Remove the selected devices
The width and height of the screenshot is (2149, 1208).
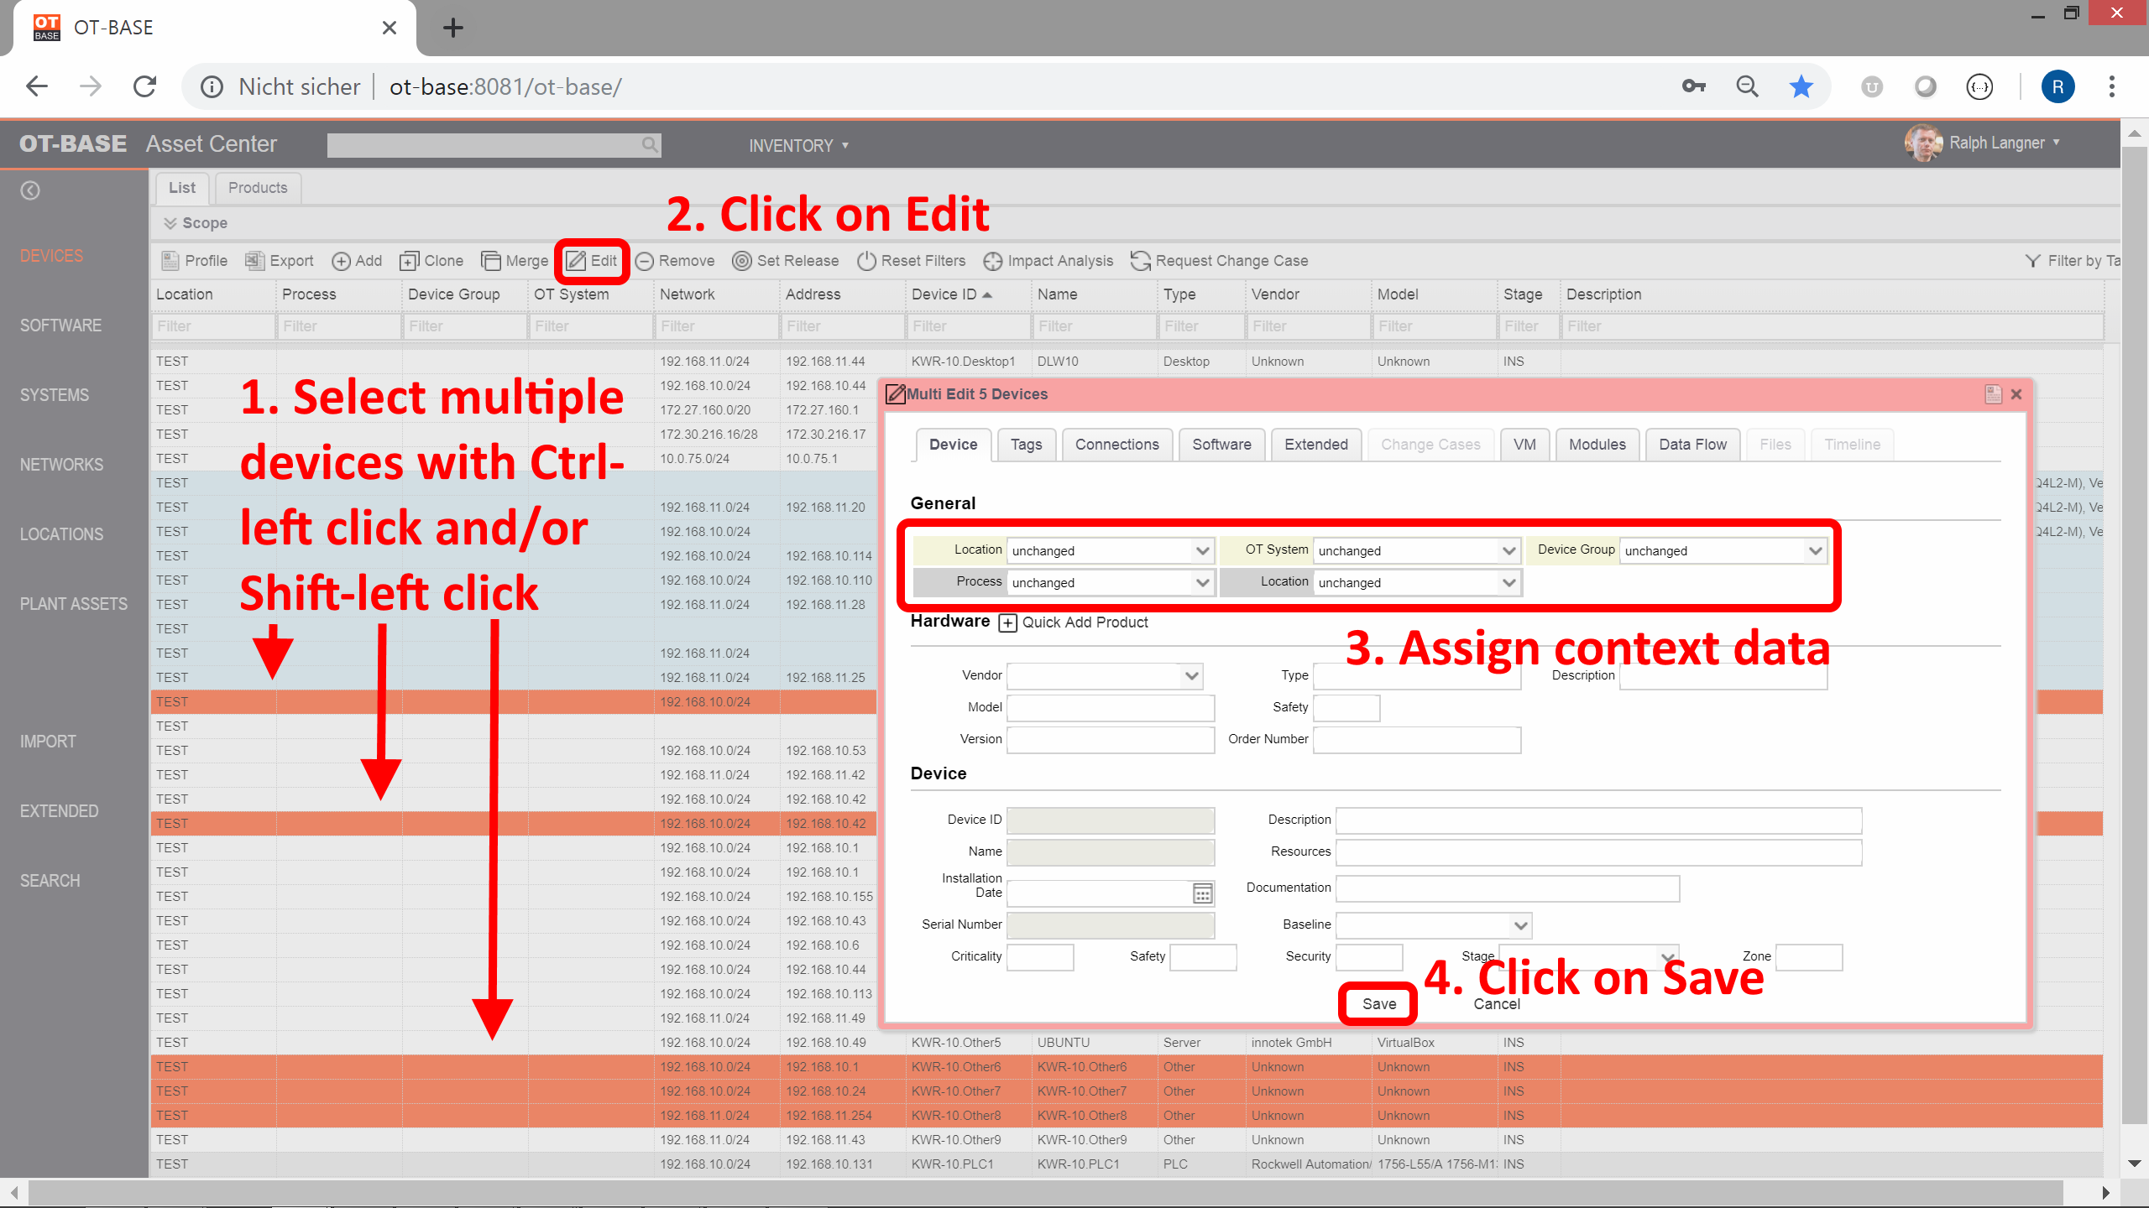point(675,261)
